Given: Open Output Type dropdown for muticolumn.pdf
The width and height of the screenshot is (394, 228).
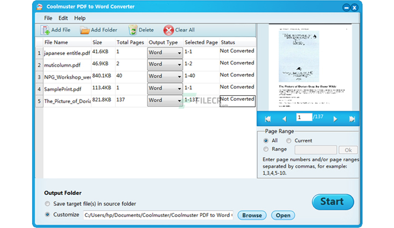Looking at the screenshot, I should click(165, 64).
